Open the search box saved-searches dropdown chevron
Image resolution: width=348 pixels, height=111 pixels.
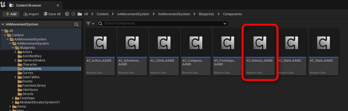(x=225, y=23)
